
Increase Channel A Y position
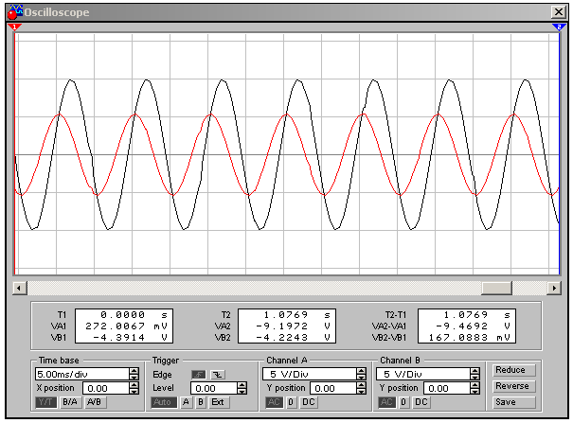[x=361, y=385]
